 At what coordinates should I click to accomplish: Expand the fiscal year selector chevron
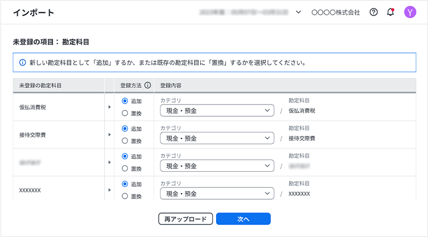[x=299, y=12]
